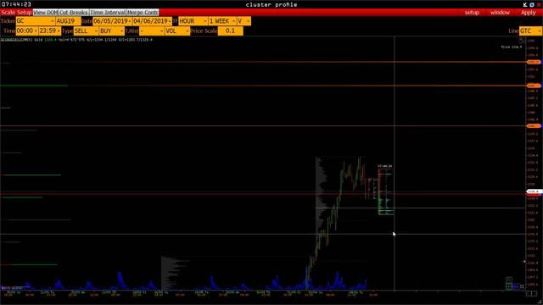Click the Apply button
This screenshot has height=305, width=543.
point(528,13)
